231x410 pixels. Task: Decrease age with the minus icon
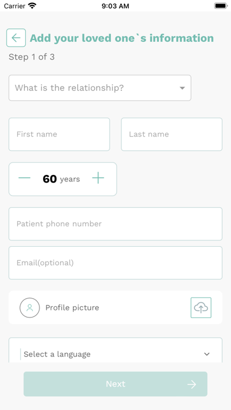tap(24, 178)
